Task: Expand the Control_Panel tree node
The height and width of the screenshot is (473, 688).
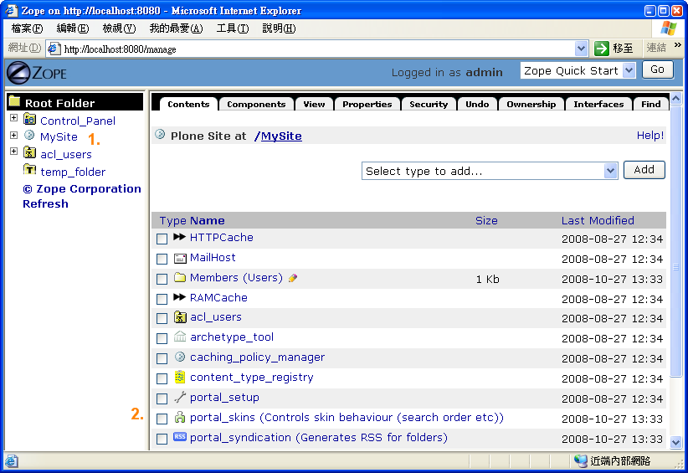Action: click(x=13, y=118)
